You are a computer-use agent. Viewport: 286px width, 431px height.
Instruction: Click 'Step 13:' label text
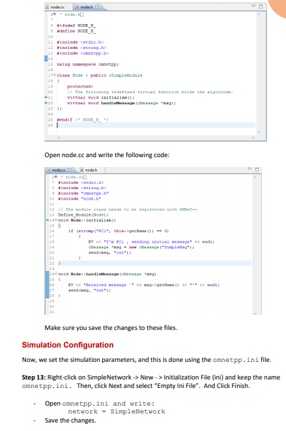(34, 378)
